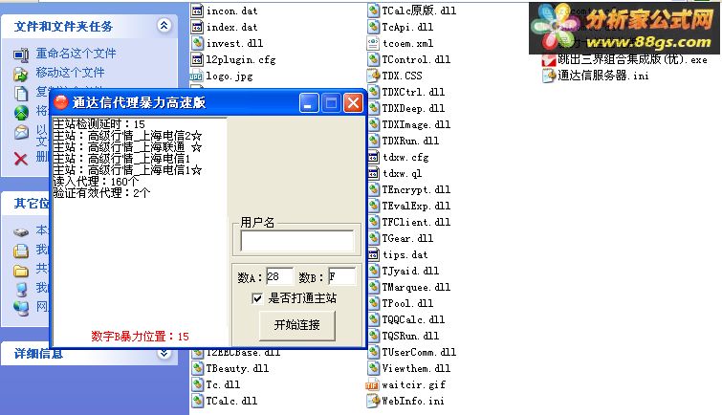Select the TQSRun.dll file name
Viewport: 722px width, 415px height.
(410, 336)
